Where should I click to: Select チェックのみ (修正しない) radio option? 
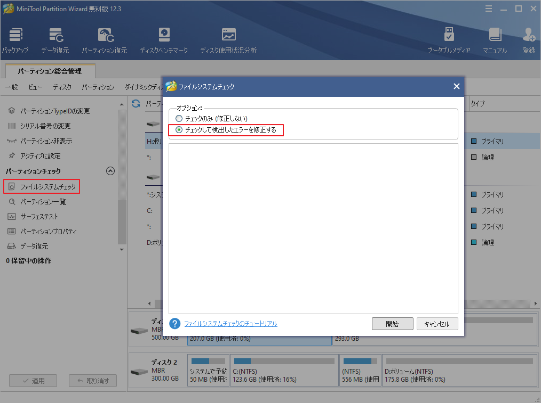(179, 118)
